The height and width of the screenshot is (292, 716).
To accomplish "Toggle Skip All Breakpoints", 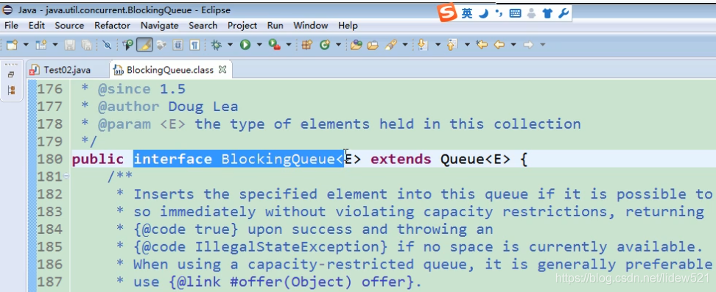I will (107, 45).
